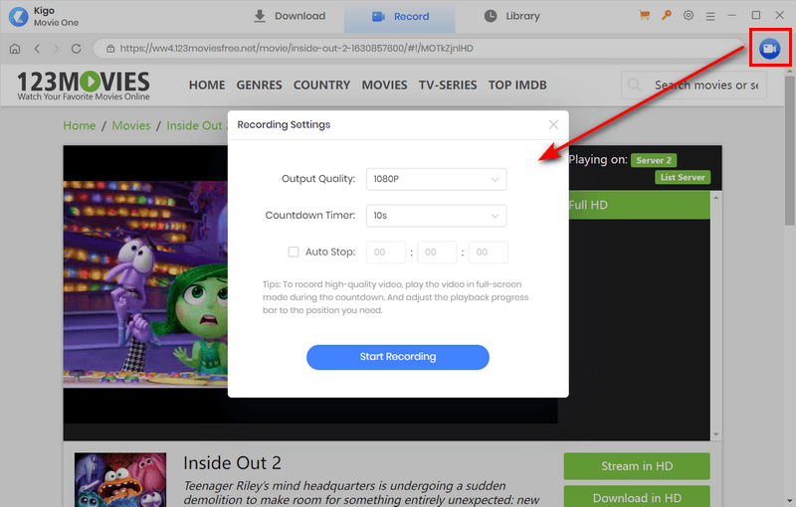Click the Inside Out breadcrumb link

(x=196, y=125)
